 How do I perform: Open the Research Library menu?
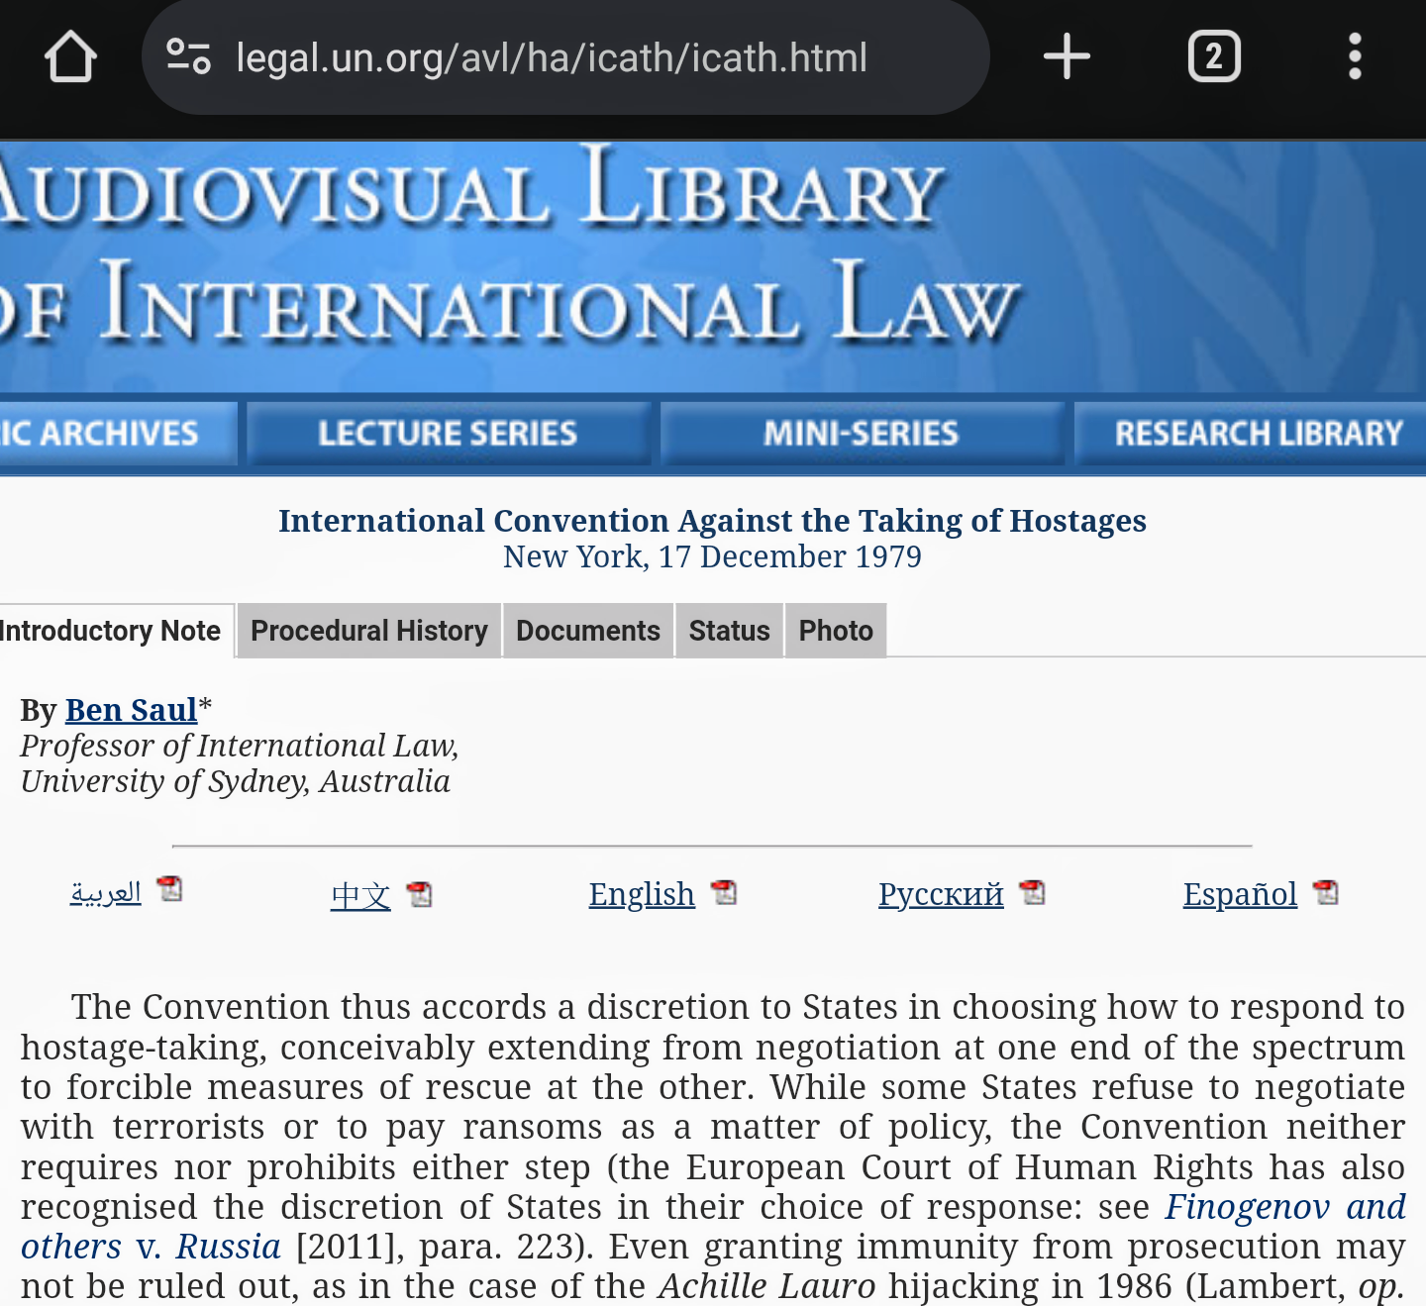(1252, 434)
